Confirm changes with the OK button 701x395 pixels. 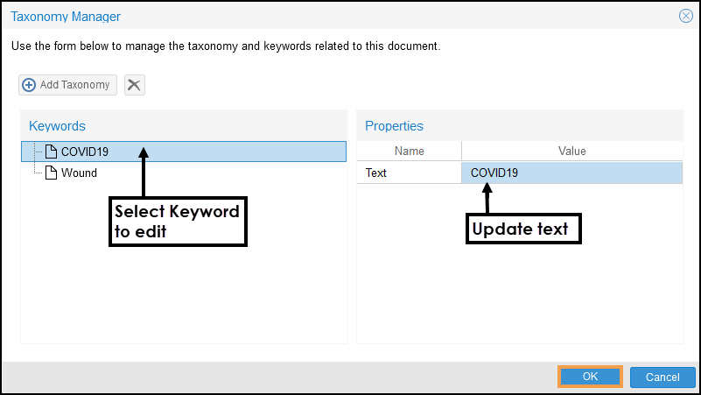(590, 377)
